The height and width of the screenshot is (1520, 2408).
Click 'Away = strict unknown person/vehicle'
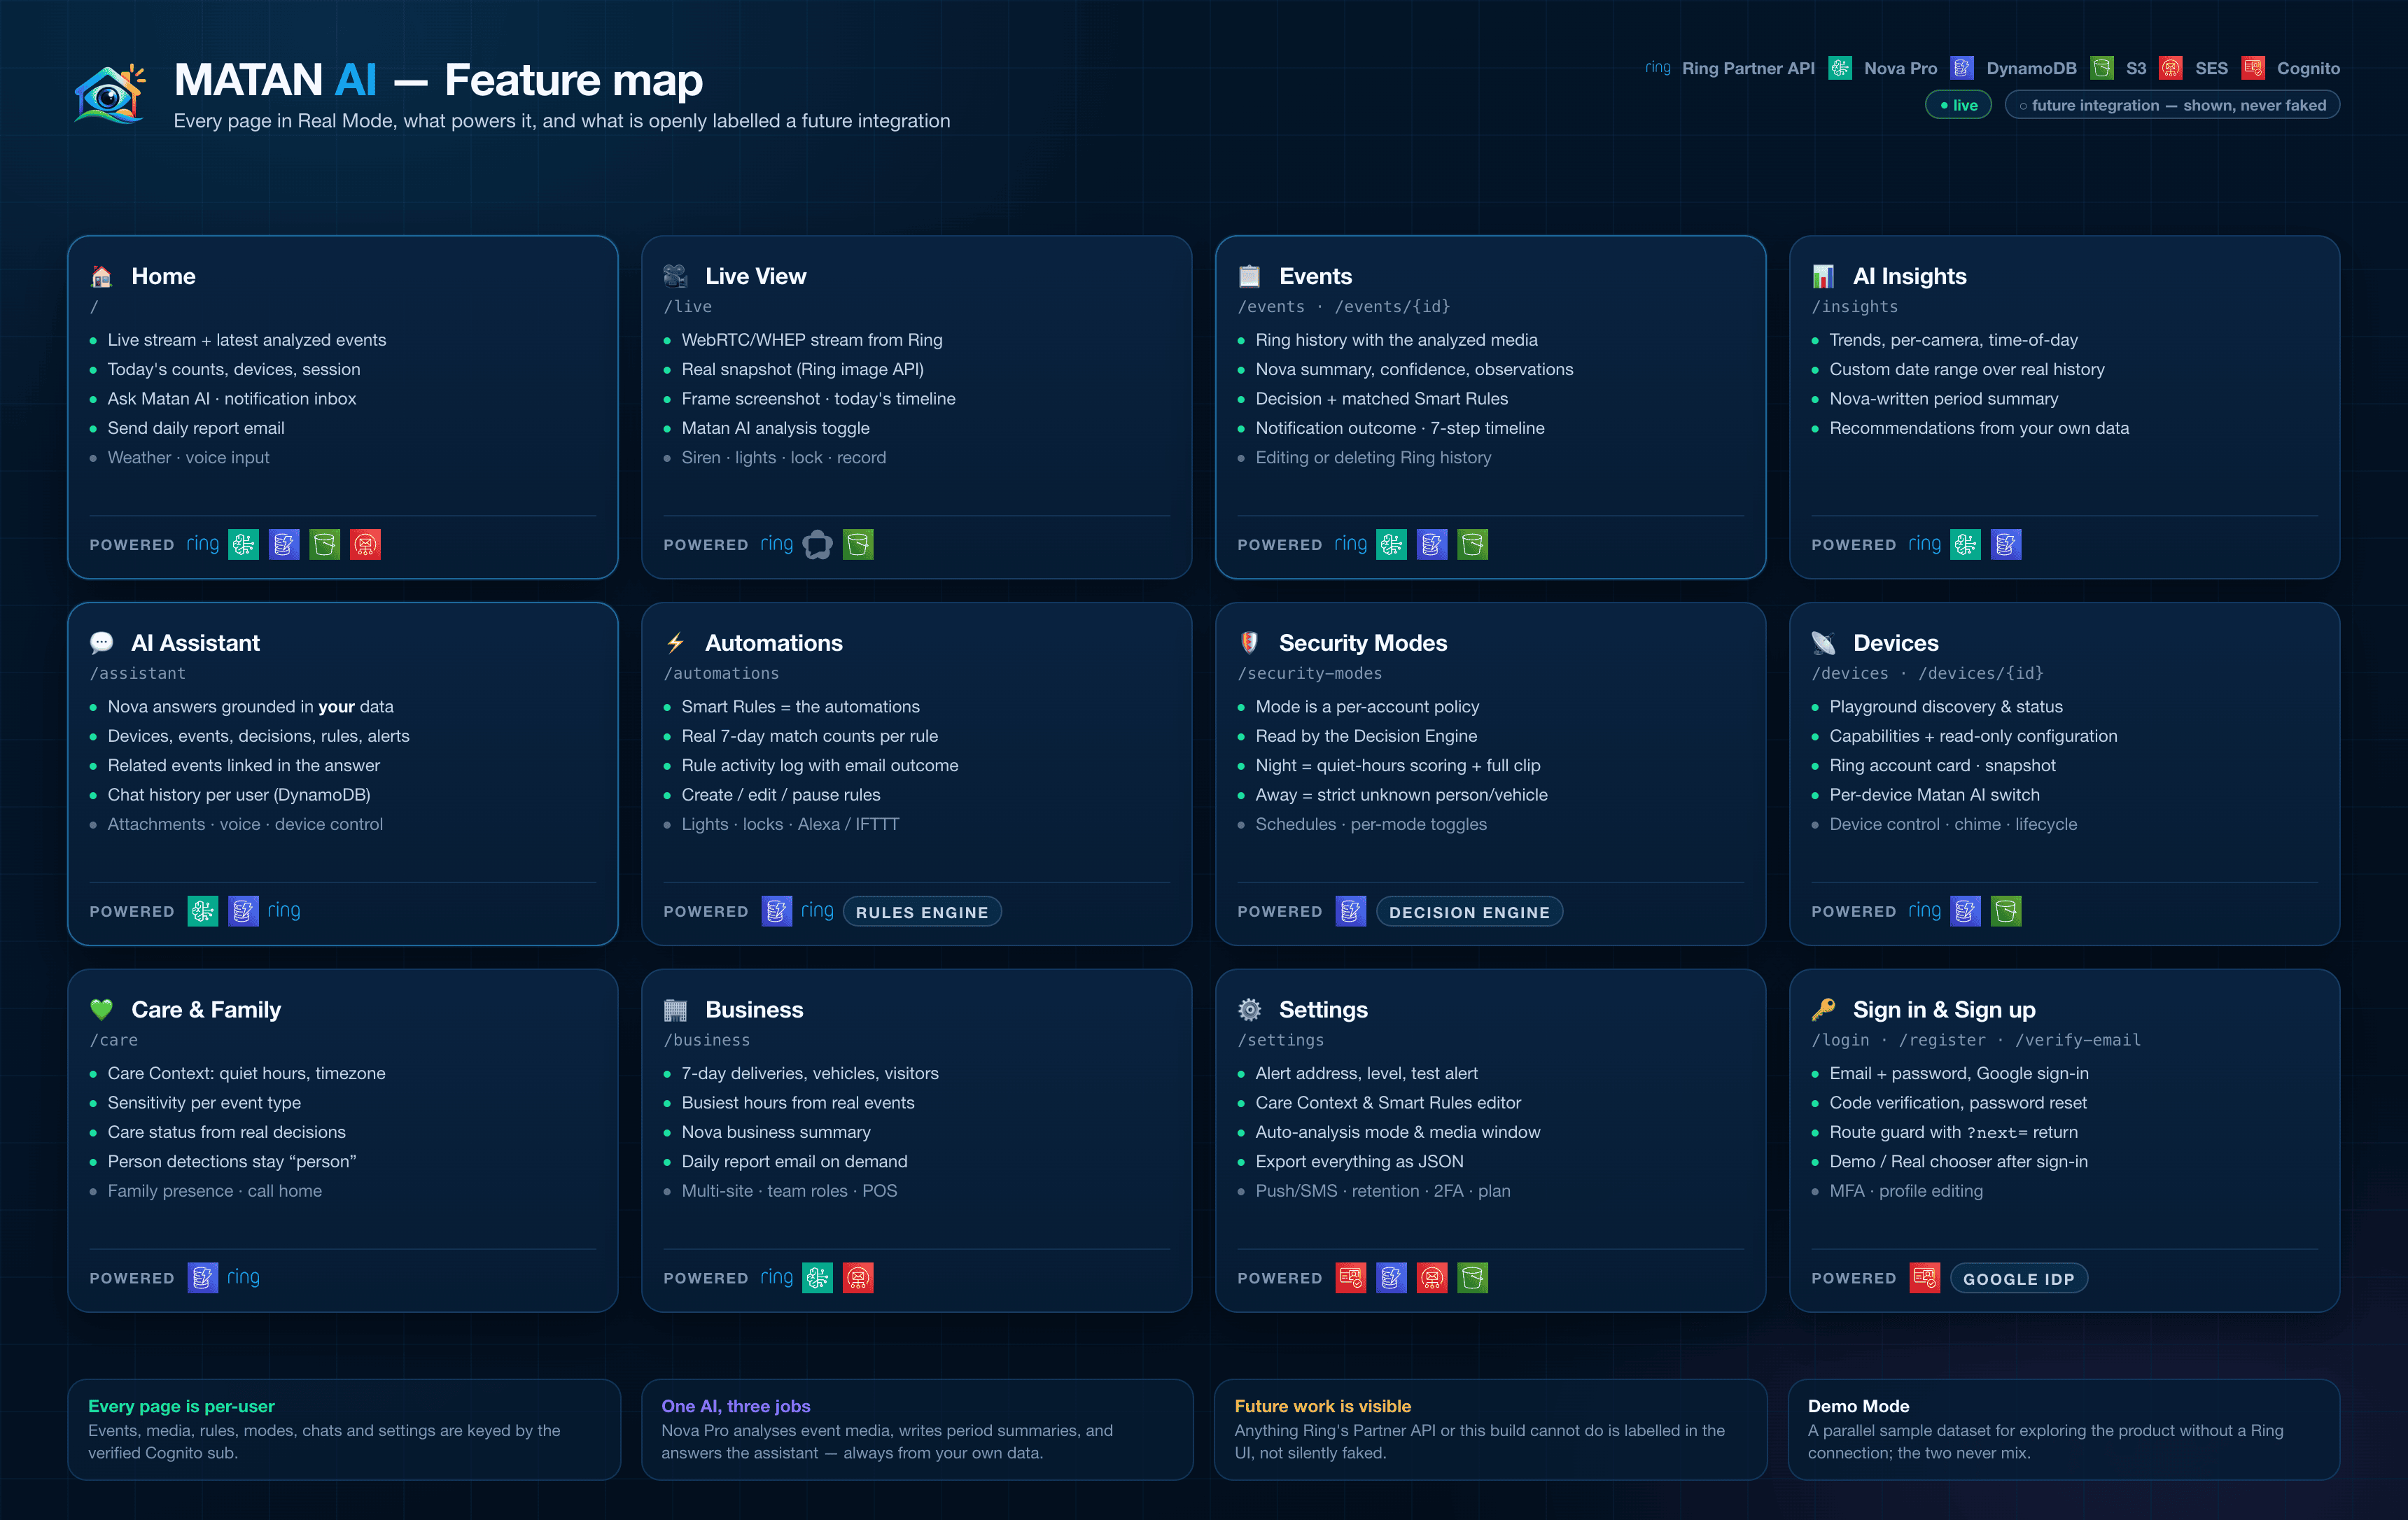1402,795
